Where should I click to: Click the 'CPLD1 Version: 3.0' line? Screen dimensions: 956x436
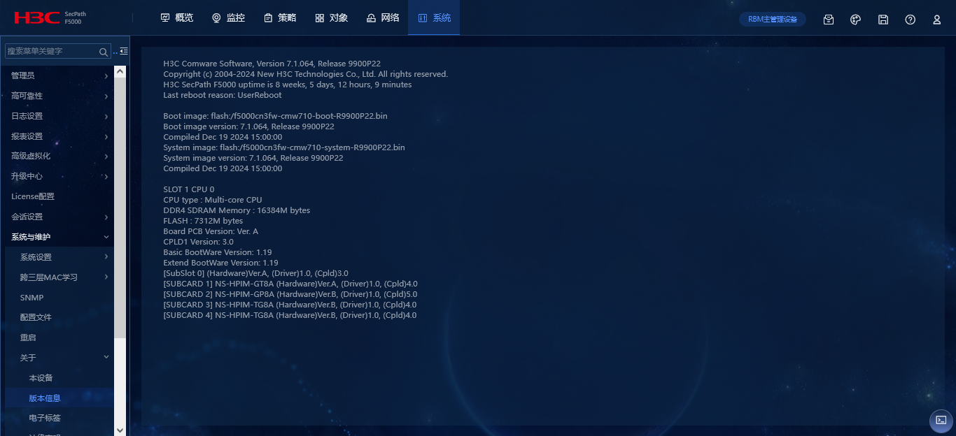pyautogui.click(x=199, y=242)
